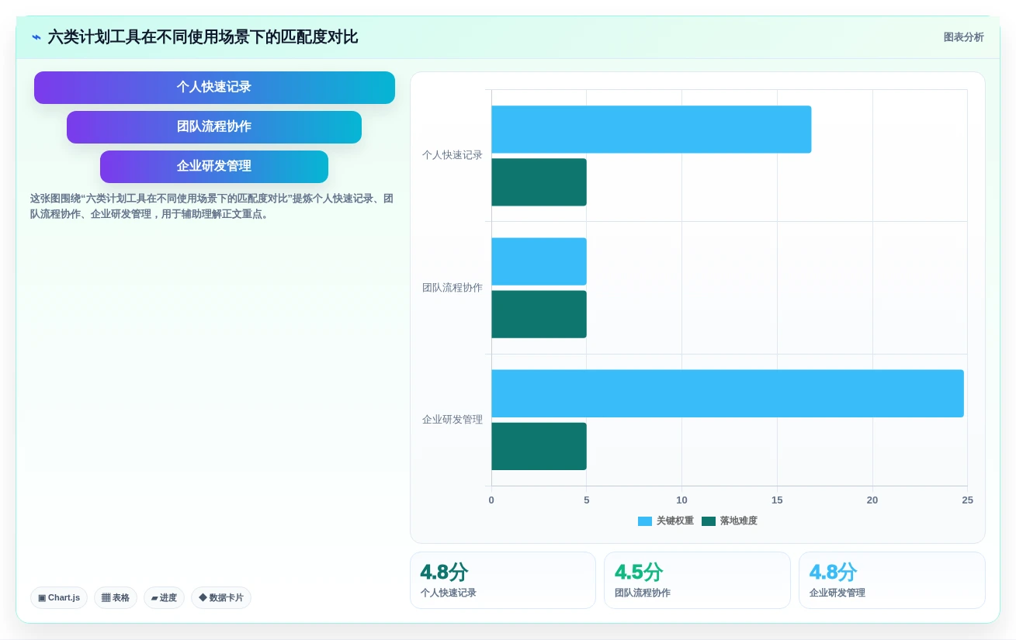
Task: Click the 企业研发管理 y-axis label
Action: pos(453,420)
